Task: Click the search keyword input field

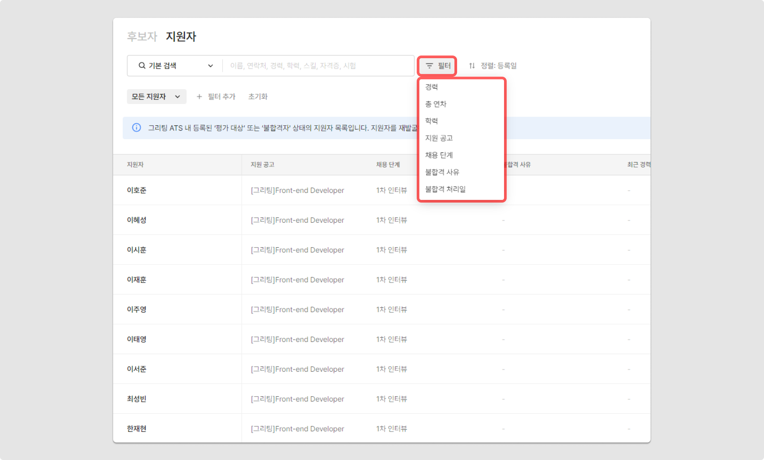Action: point(318,65)
